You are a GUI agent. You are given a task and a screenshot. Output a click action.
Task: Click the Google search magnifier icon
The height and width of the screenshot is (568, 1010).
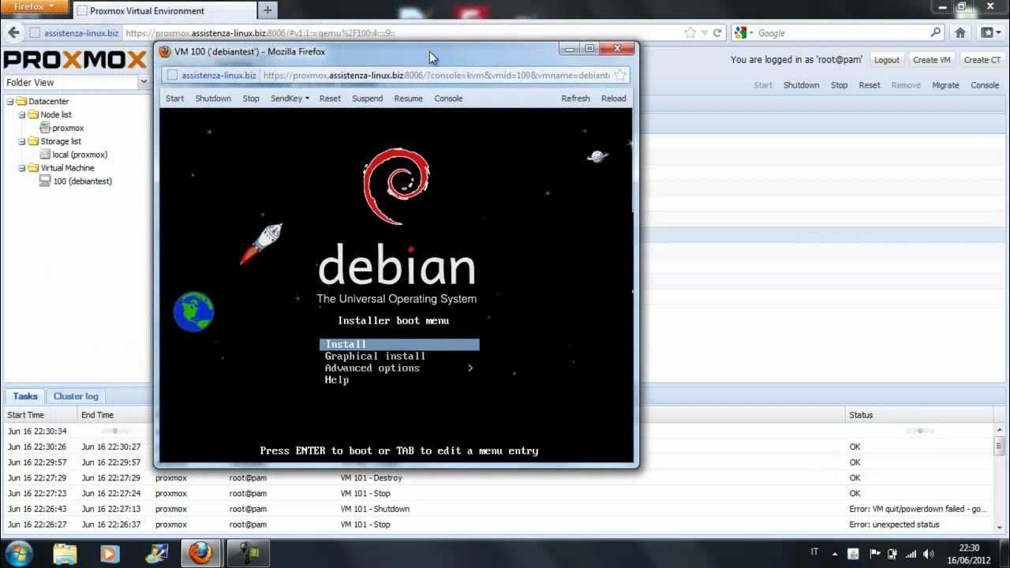click(936, 33)
